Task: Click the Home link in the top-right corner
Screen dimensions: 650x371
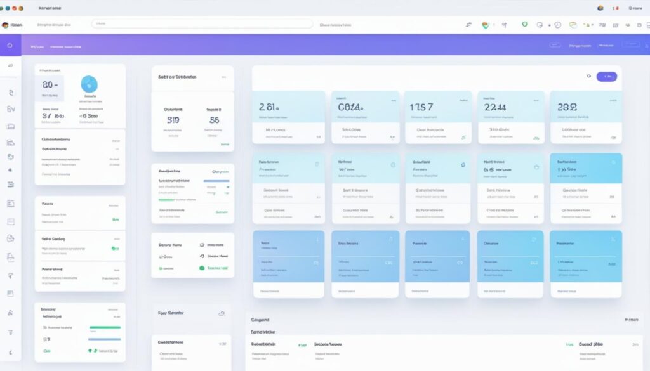Action: click(635, 8)
